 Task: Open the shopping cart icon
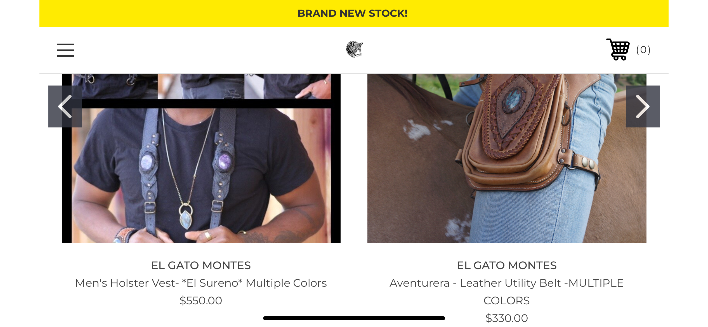[618, 49]
